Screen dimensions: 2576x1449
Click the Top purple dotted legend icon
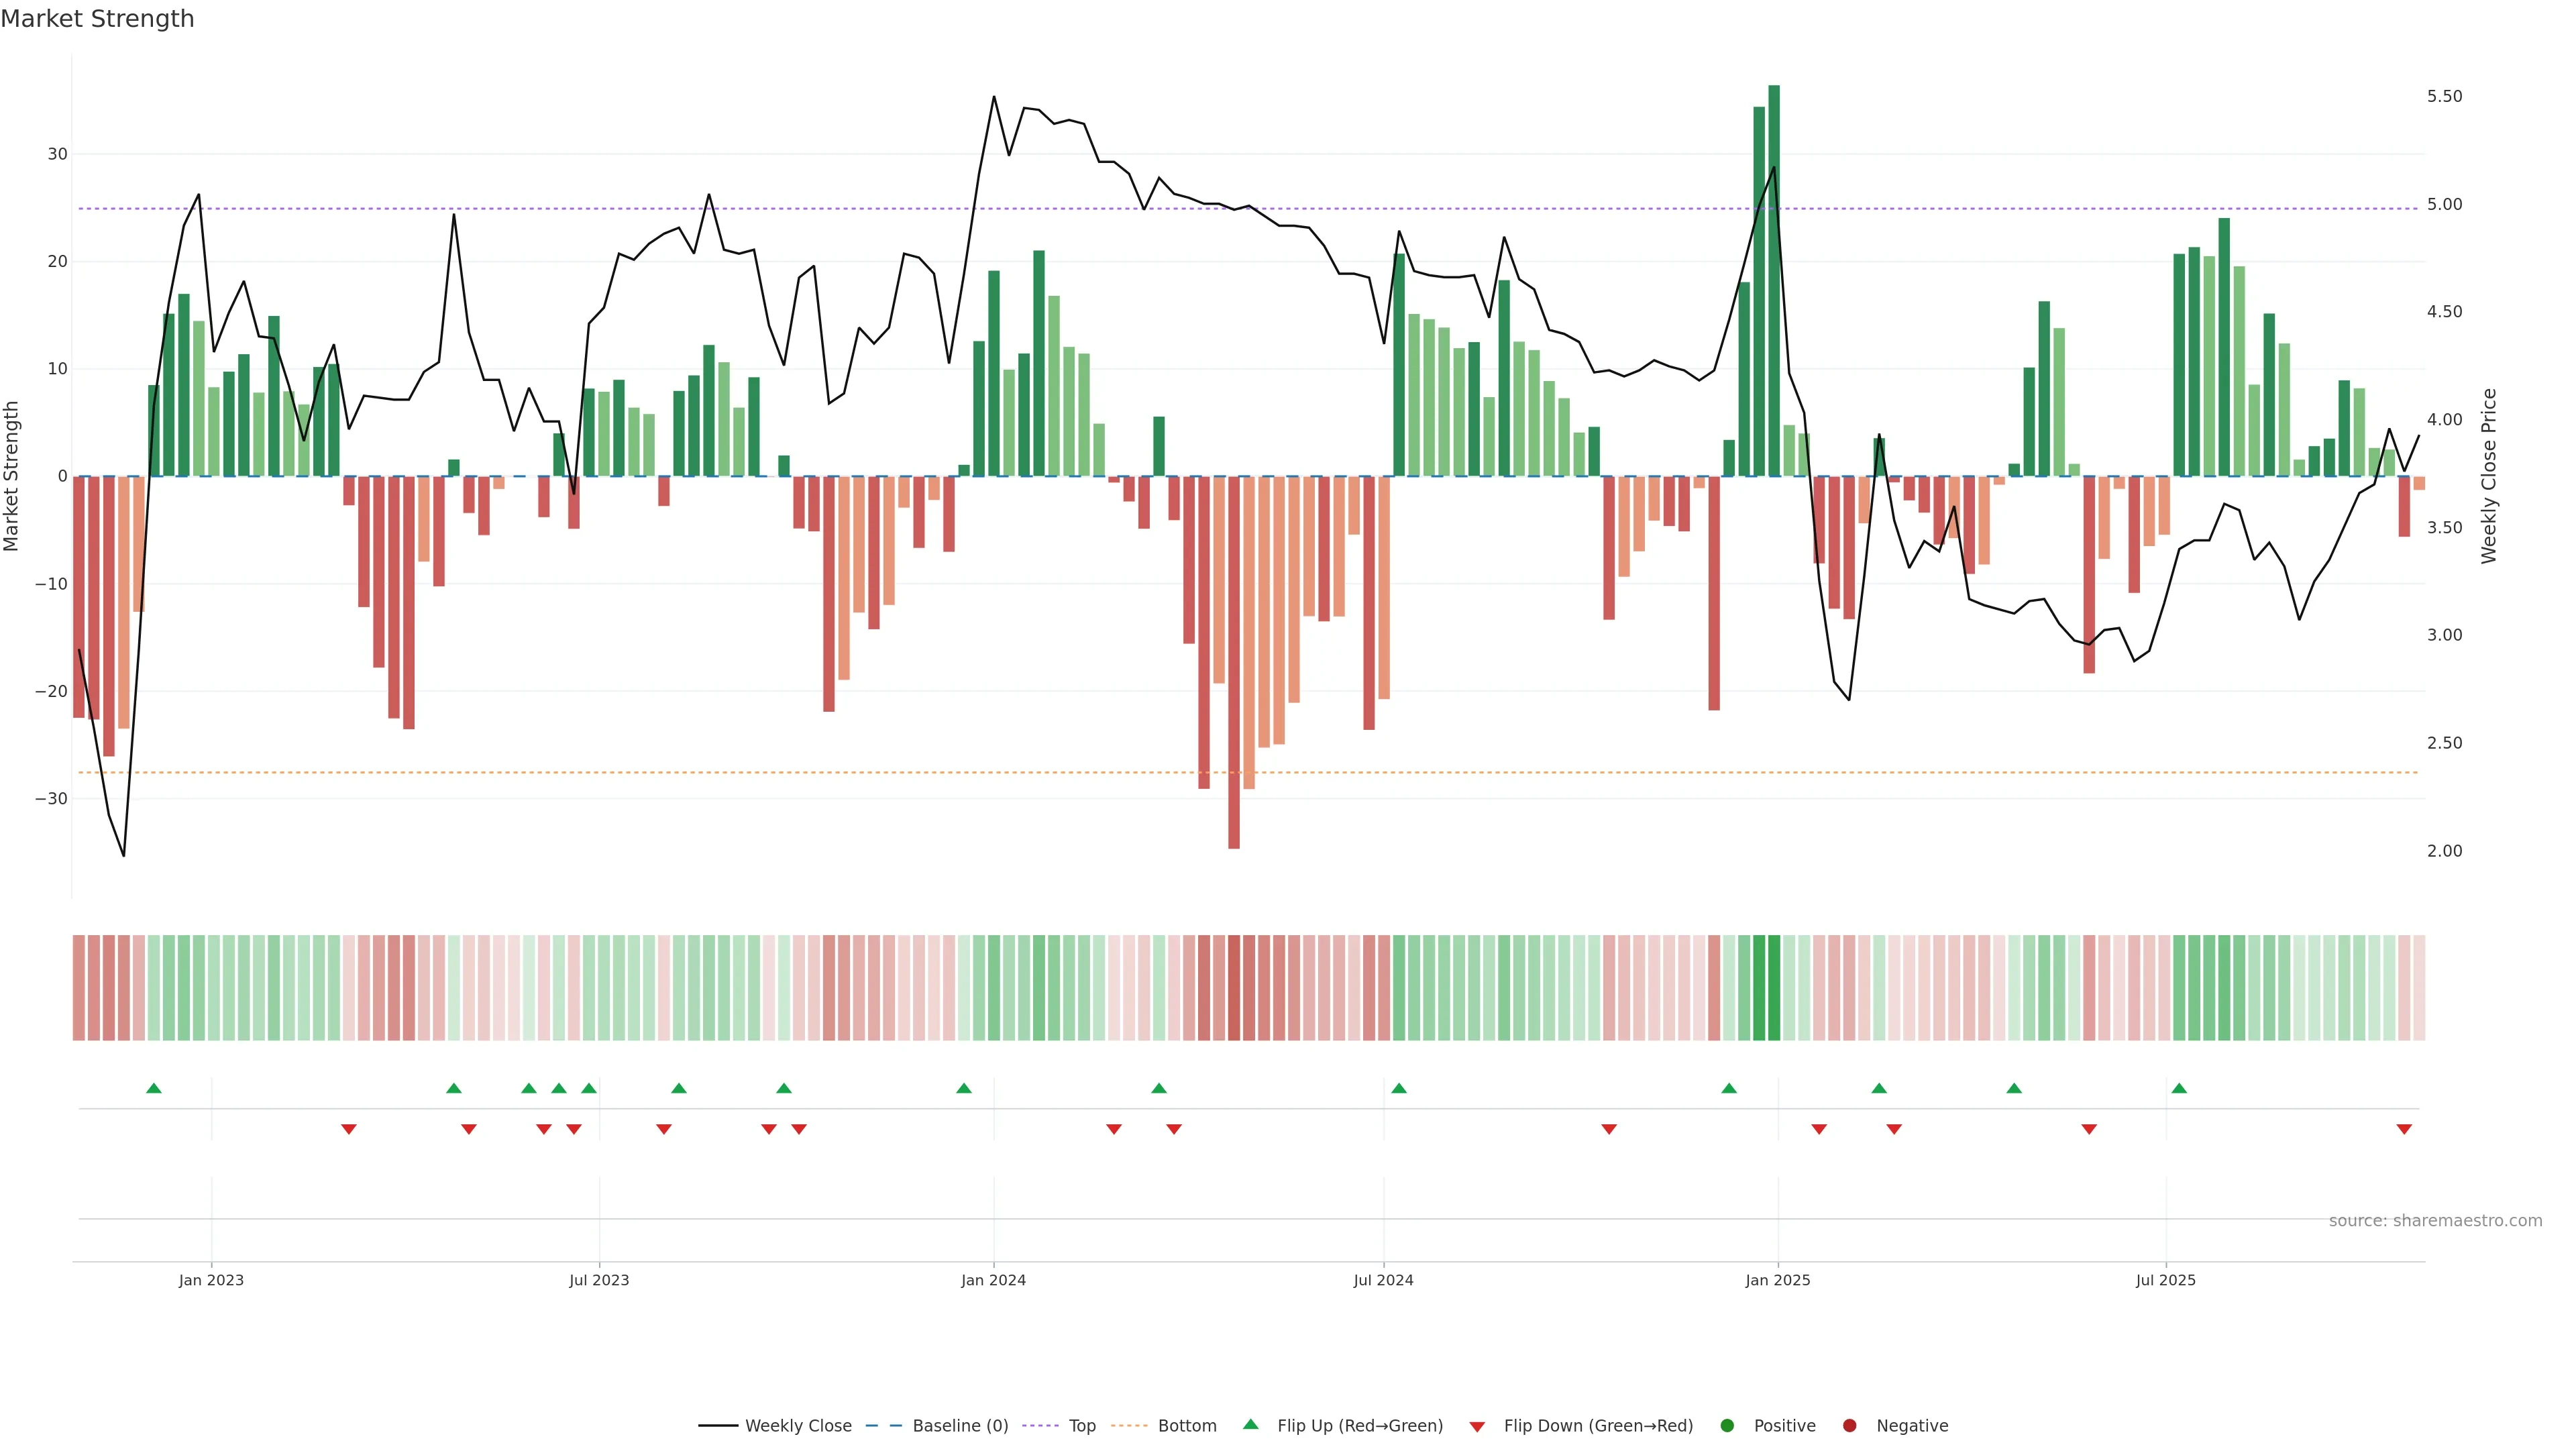1040,1426
